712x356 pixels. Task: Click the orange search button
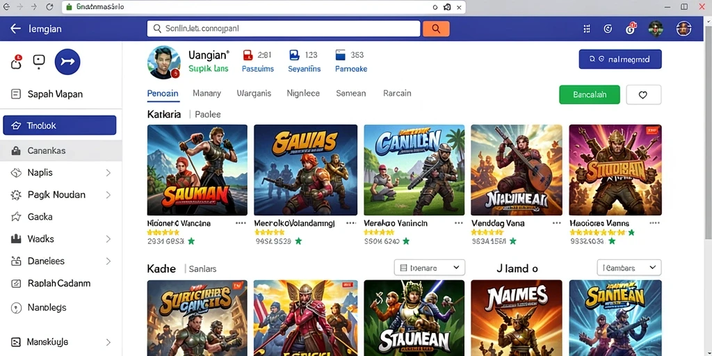click(x=436, y=29)
